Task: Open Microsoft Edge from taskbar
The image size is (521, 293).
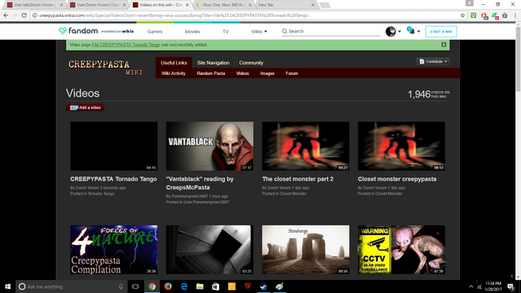Action: click(x=184, y=286)
